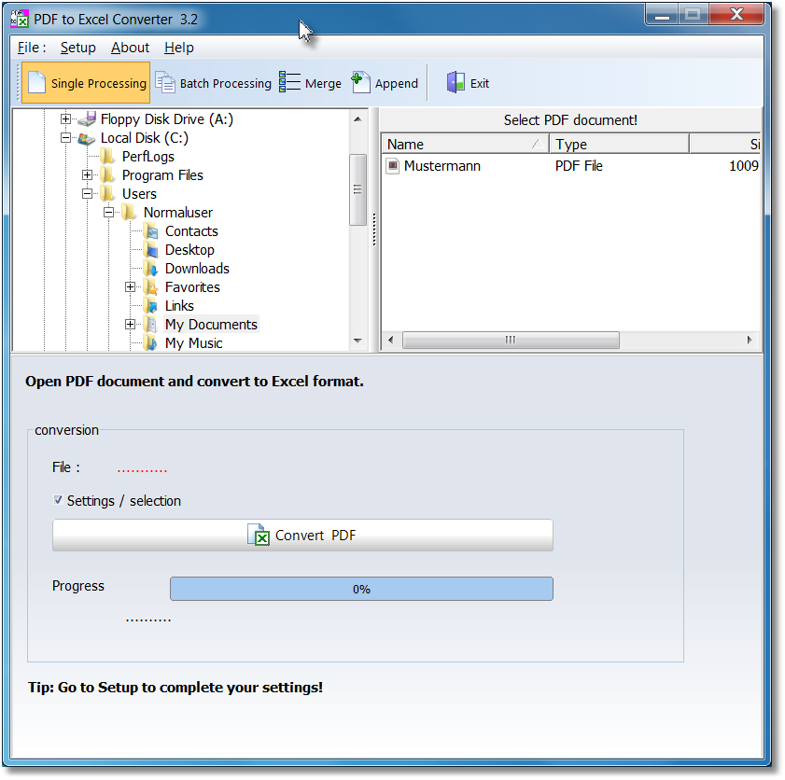Select the Links folder in the tree
This screenshot has height=780, width=785.
pyautogui.click(x=179, y=306)
